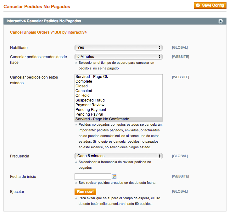Select Complete in the status list
229x214 pixels.
(119, 81)
